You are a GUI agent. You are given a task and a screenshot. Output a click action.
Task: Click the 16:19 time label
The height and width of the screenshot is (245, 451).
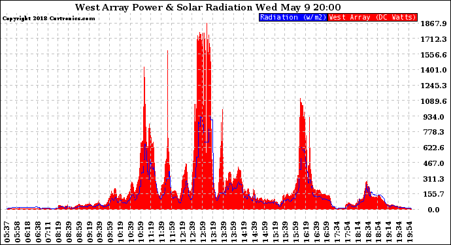[x=307, y=232]
